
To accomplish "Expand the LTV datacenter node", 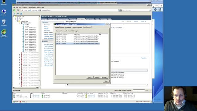I will click(x=16, y=20).
